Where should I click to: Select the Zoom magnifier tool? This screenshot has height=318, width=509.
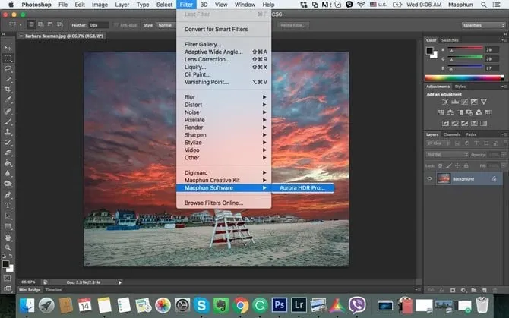pyautogui.click(x=8, y=247)
